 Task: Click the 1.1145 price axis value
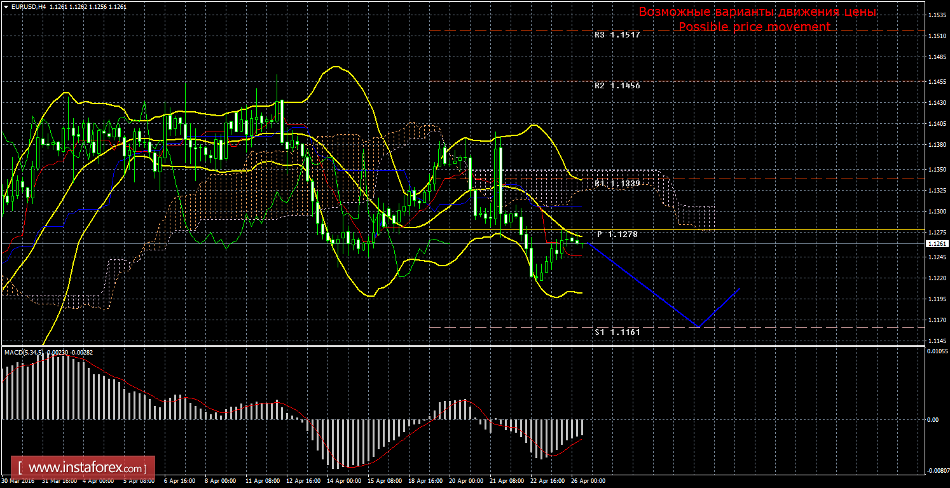[x=937, y=342]
